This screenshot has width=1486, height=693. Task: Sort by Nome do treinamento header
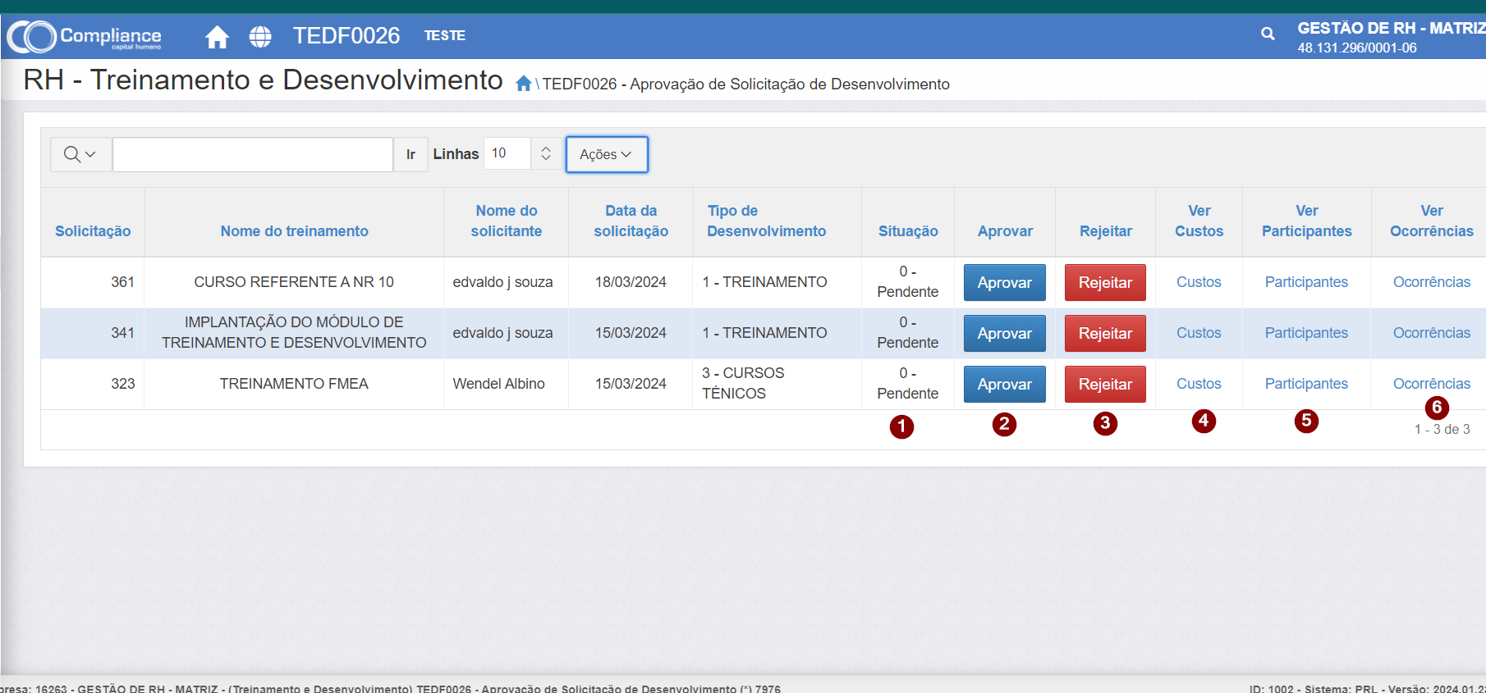(x=294, y=231)
